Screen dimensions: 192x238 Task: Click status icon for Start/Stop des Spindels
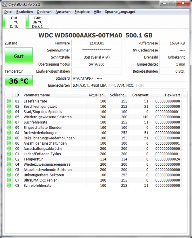[9, 112]
